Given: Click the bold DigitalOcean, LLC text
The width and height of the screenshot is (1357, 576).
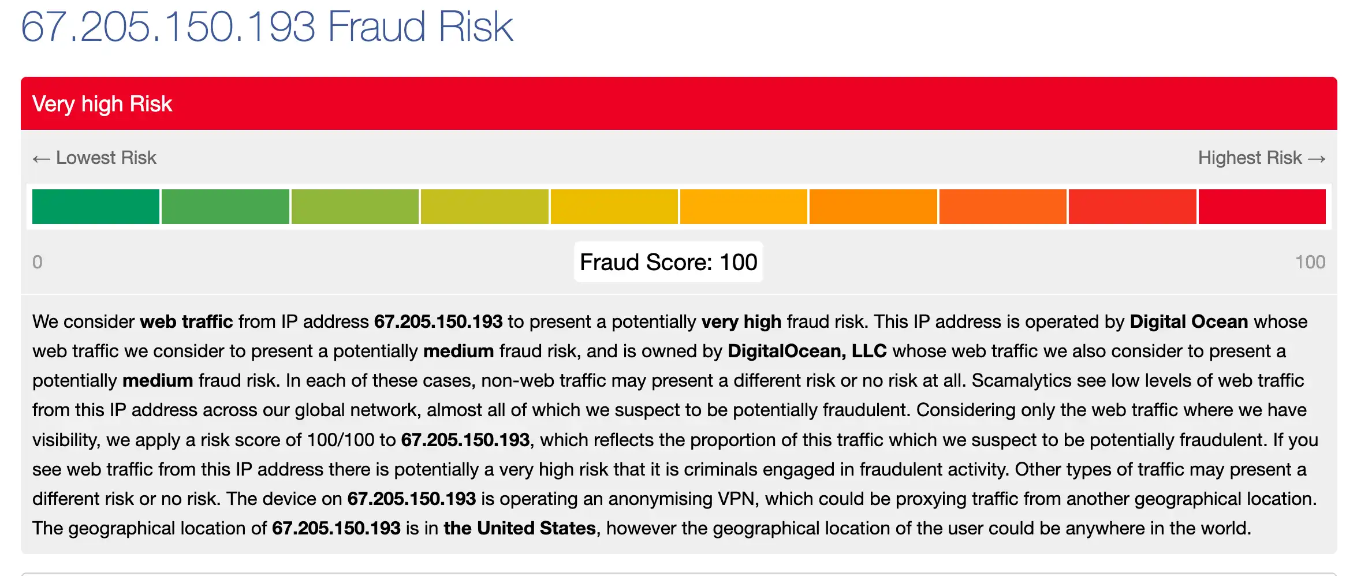Looking at the screenshot, I should [x=807, y=351].
